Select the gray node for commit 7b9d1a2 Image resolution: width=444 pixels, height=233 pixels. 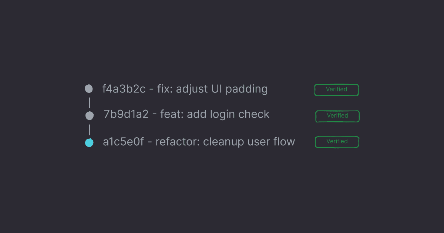tap(90, 116)
